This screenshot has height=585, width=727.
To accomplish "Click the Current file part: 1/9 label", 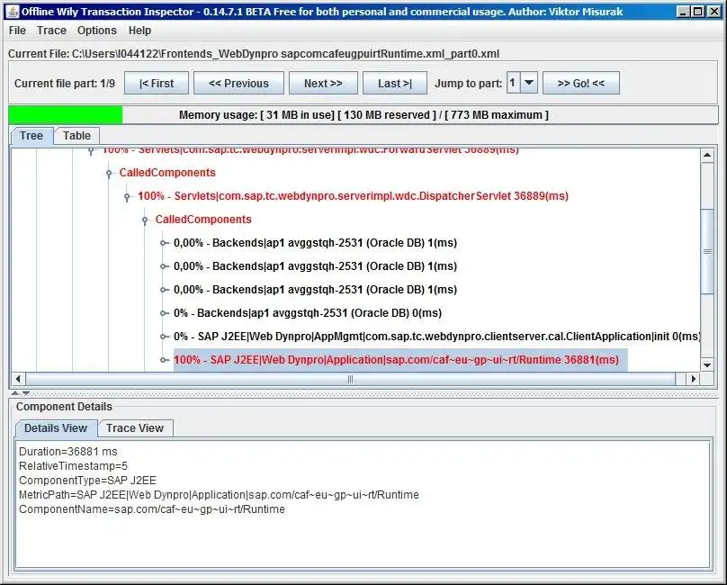I will tap(65, 84).
